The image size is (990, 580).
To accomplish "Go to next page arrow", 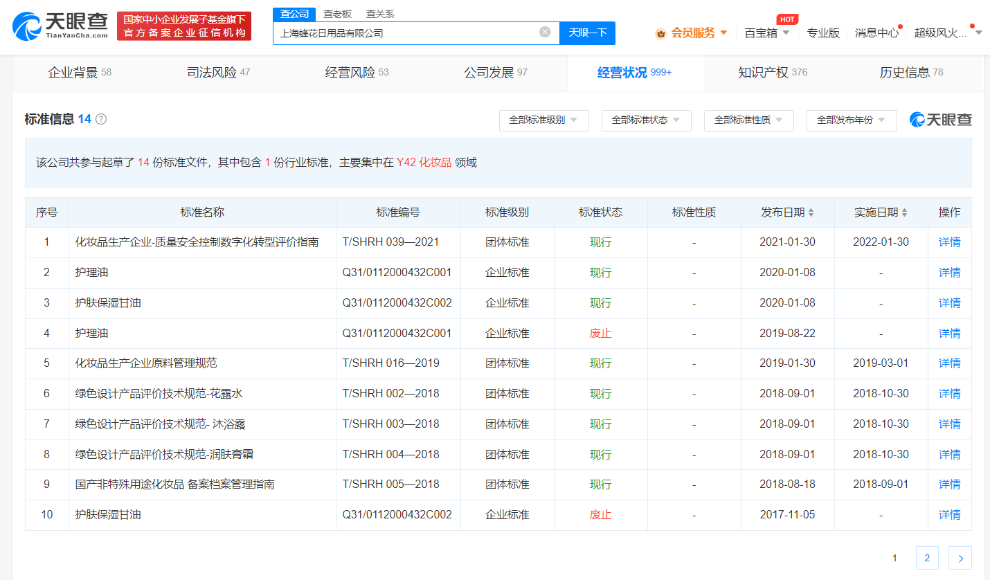I will point(960,558).
